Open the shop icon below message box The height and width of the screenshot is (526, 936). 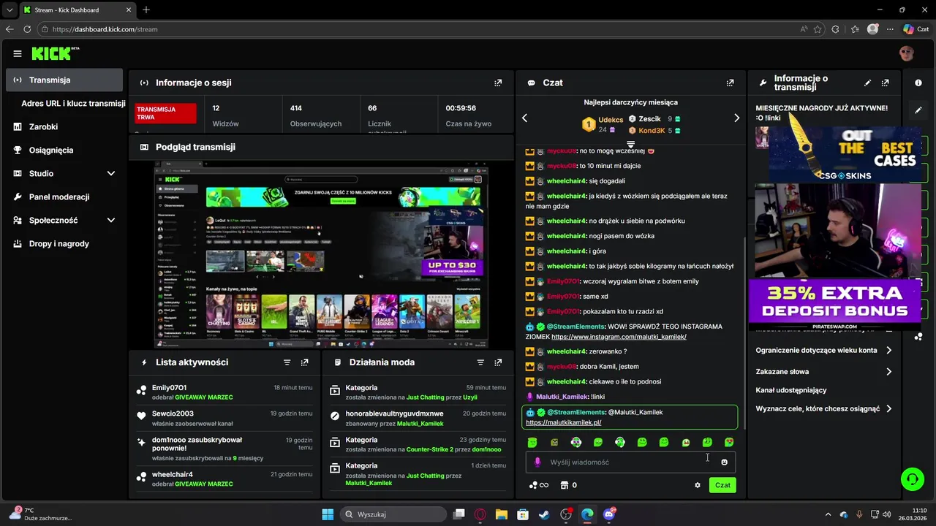click(565, 485)
